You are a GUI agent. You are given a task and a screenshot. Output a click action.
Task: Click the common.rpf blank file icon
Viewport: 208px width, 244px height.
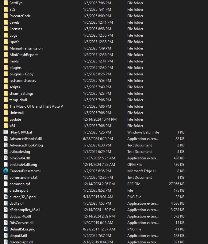[x=6, y=184]
